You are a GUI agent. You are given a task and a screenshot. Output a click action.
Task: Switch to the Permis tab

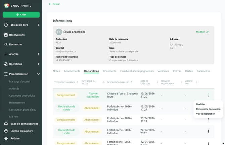pos(177,71)
